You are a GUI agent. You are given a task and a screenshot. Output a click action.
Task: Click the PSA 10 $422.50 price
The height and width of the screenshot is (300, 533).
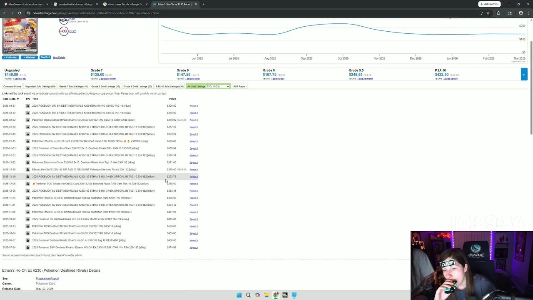(441, 75)
